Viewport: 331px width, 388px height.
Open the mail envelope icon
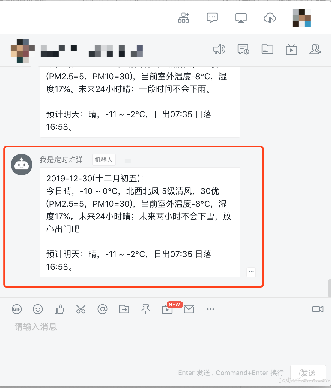tap(189, 309)
